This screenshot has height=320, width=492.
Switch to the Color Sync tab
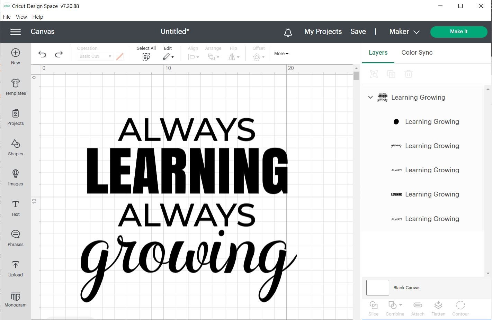(x=417, y=53)
